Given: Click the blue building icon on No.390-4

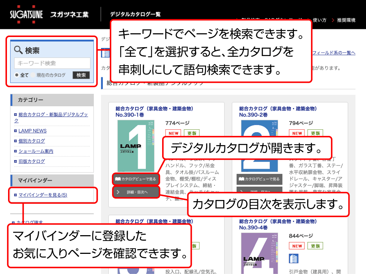Looking at the screenshot, I should [x=294, y=258].
